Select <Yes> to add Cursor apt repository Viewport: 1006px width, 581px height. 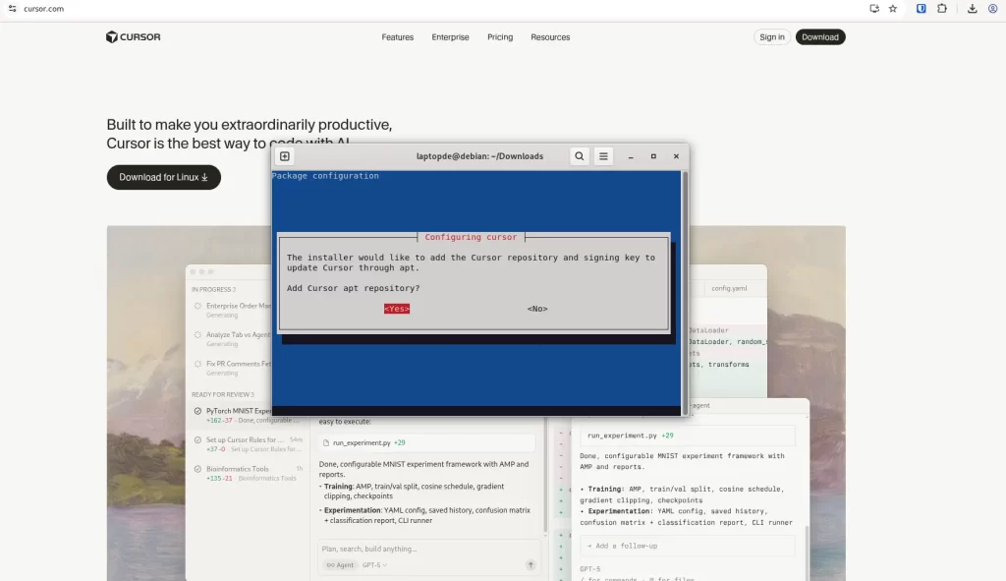[397, 309]
